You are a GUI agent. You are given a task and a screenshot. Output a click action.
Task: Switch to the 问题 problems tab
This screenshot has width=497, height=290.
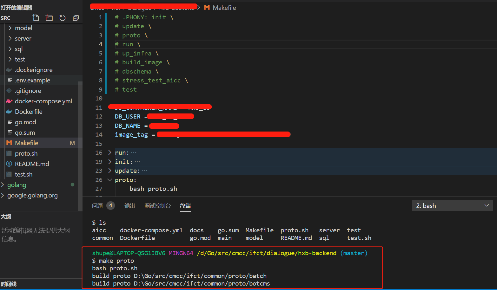97,206
